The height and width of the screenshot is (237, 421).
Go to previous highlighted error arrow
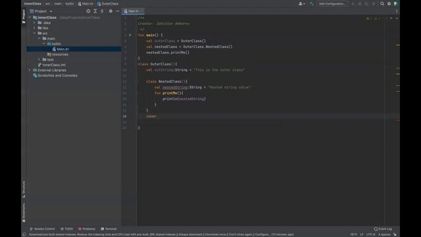(x=391, y=18)
